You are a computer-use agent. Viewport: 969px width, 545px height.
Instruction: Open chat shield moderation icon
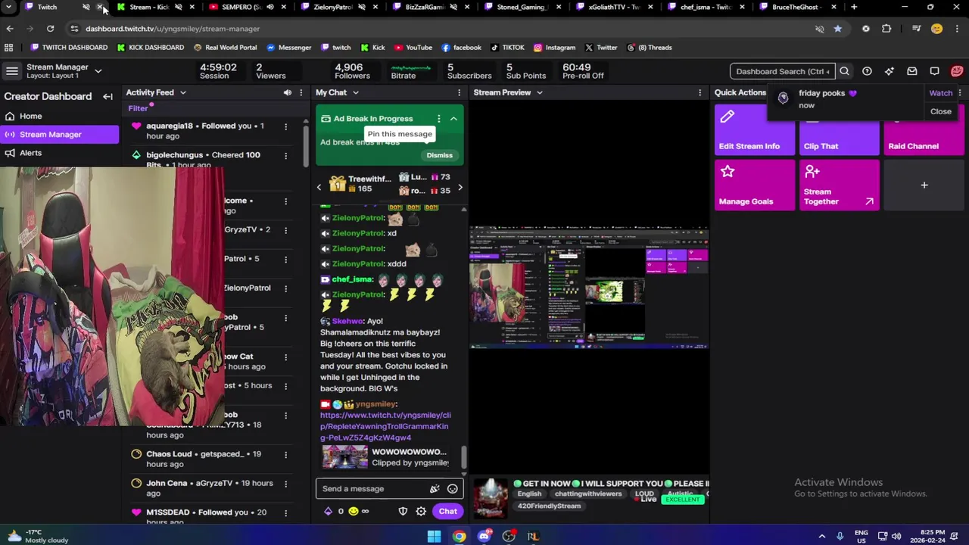[x=403, y=511]
